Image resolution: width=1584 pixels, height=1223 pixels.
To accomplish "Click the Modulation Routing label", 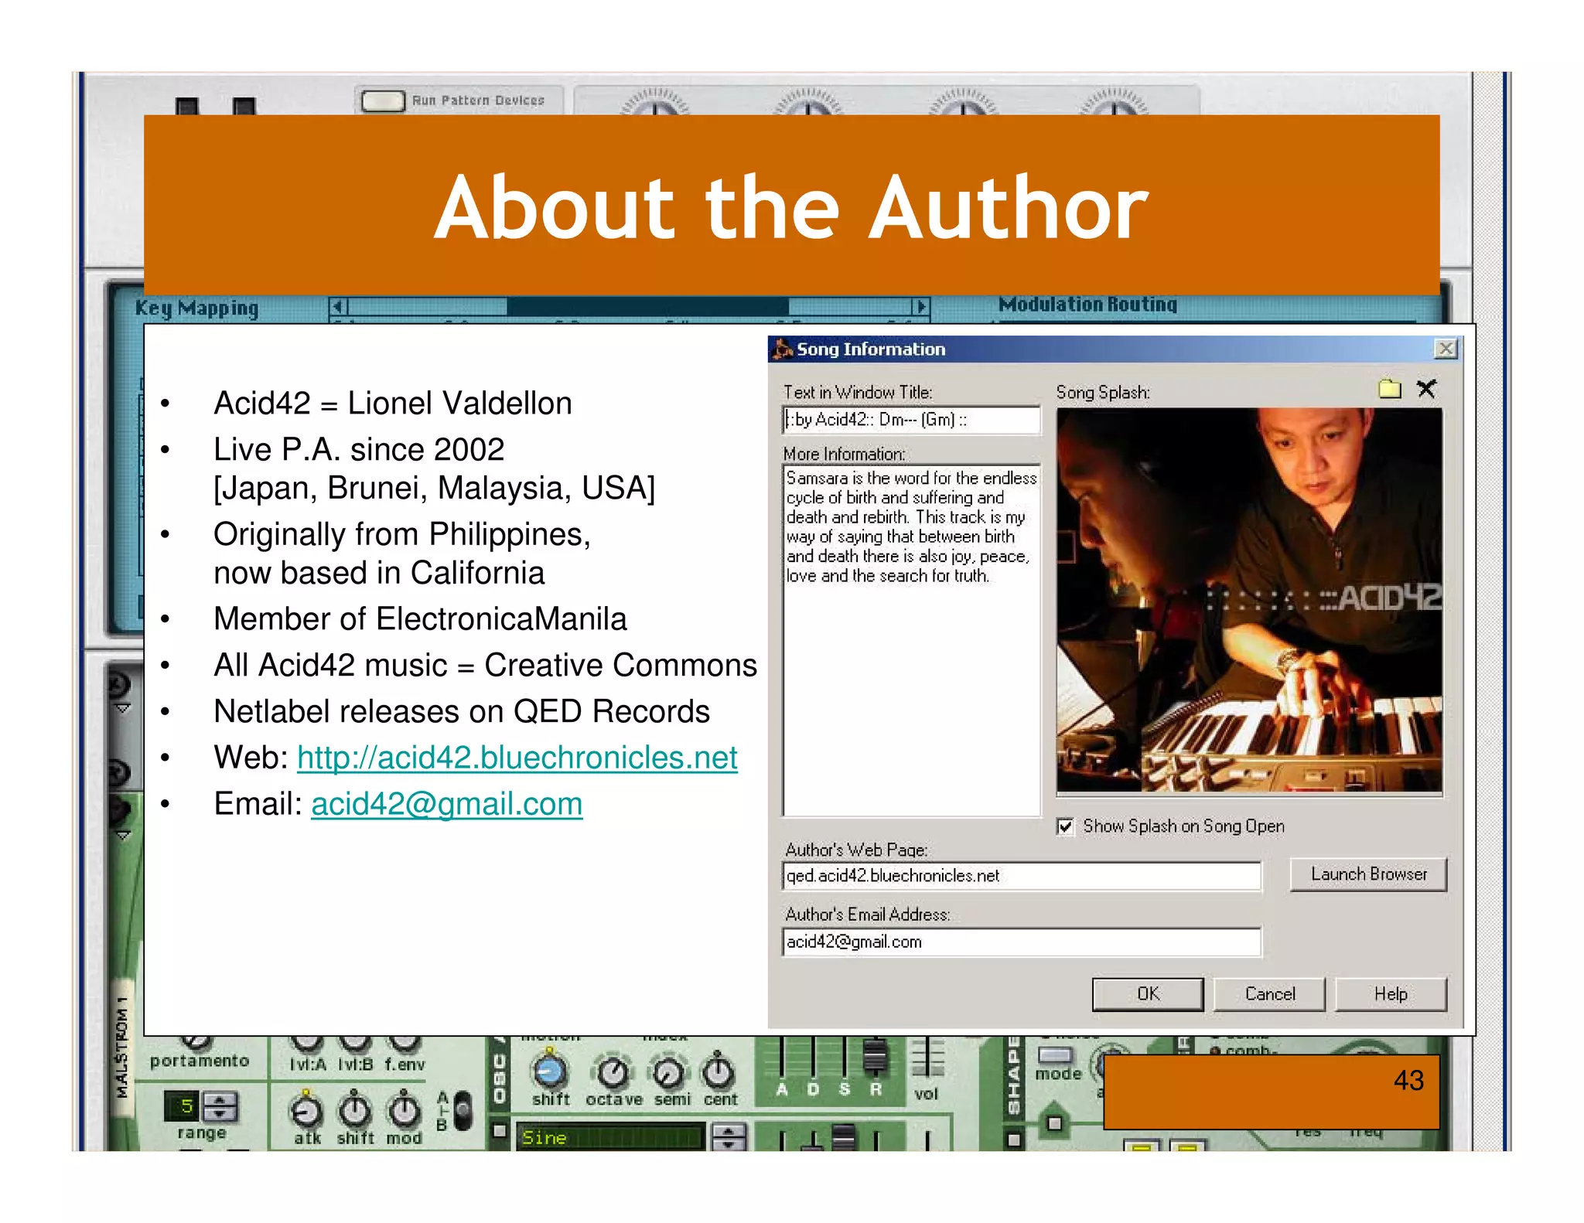I will pos(1087,305).
